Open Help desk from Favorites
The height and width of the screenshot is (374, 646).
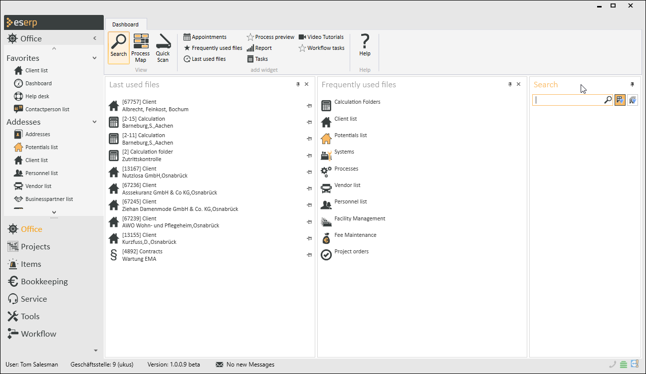(x=37, y=96)
